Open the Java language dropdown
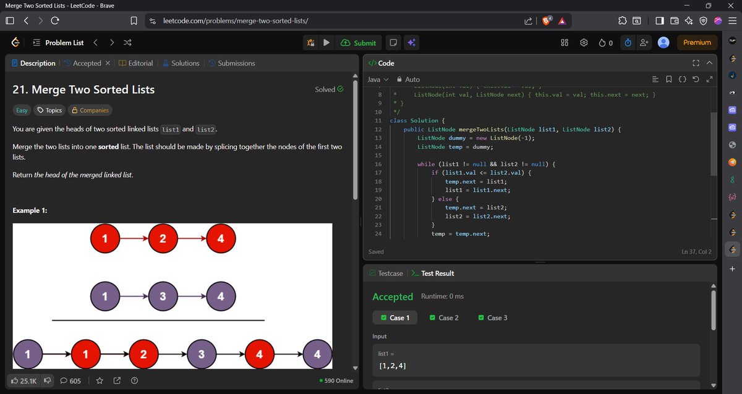The height and width of the screenshot is (394, 742). (378, 79)
